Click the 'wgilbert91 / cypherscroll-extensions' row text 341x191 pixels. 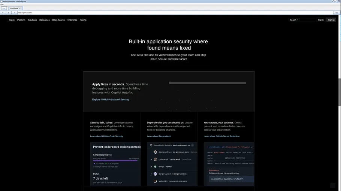[173, 181]
